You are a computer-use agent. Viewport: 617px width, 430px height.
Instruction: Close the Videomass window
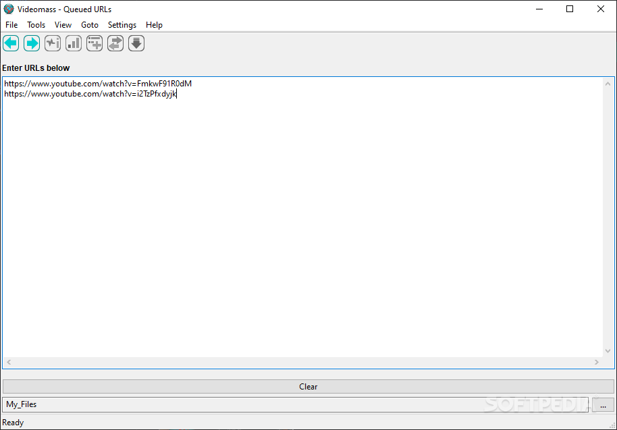pyautogui.click(x=601, y=9)
